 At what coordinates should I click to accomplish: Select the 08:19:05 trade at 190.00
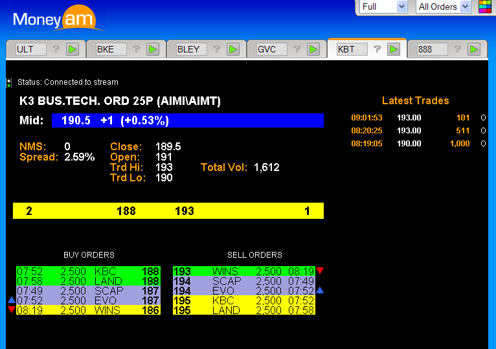coord(418,144)
